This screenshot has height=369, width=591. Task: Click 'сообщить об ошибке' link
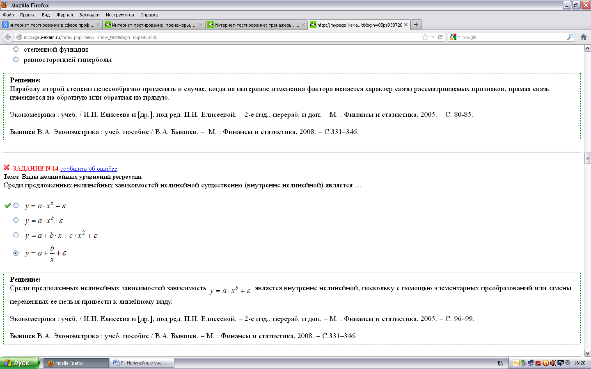point(89,169)
